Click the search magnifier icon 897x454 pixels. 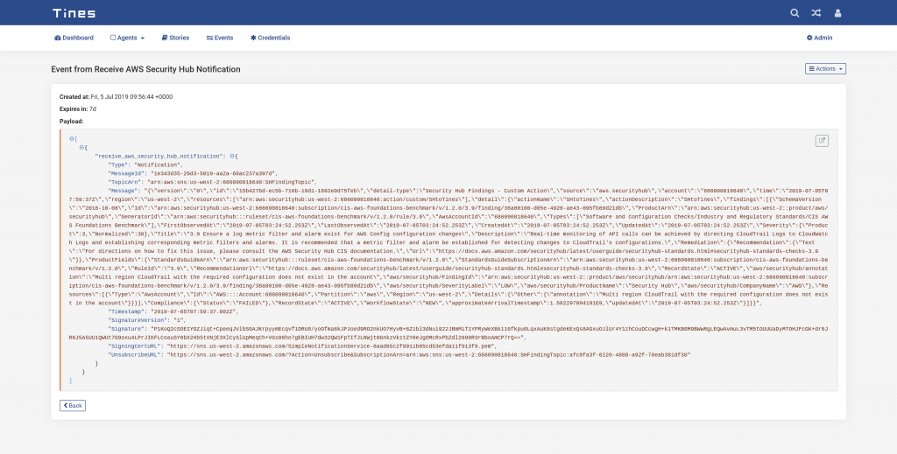pyautogui.click(x=795, y=12)
